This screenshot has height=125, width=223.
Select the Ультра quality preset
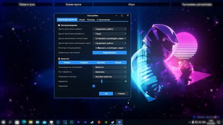click(x=118, y=62)
